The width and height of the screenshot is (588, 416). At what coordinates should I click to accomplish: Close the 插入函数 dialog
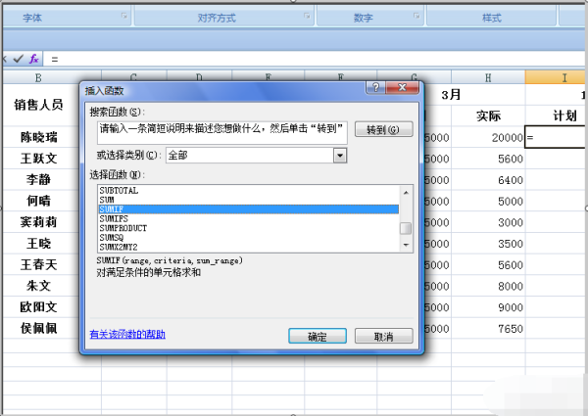403,88
